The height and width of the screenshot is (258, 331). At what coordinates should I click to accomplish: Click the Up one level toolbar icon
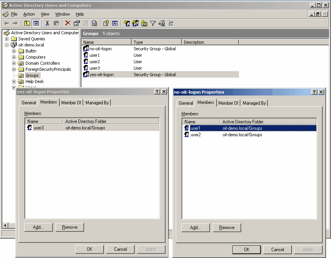[x=27, y=23]
